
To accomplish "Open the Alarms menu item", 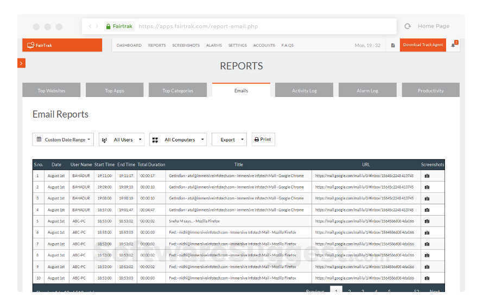I will 214,45.
